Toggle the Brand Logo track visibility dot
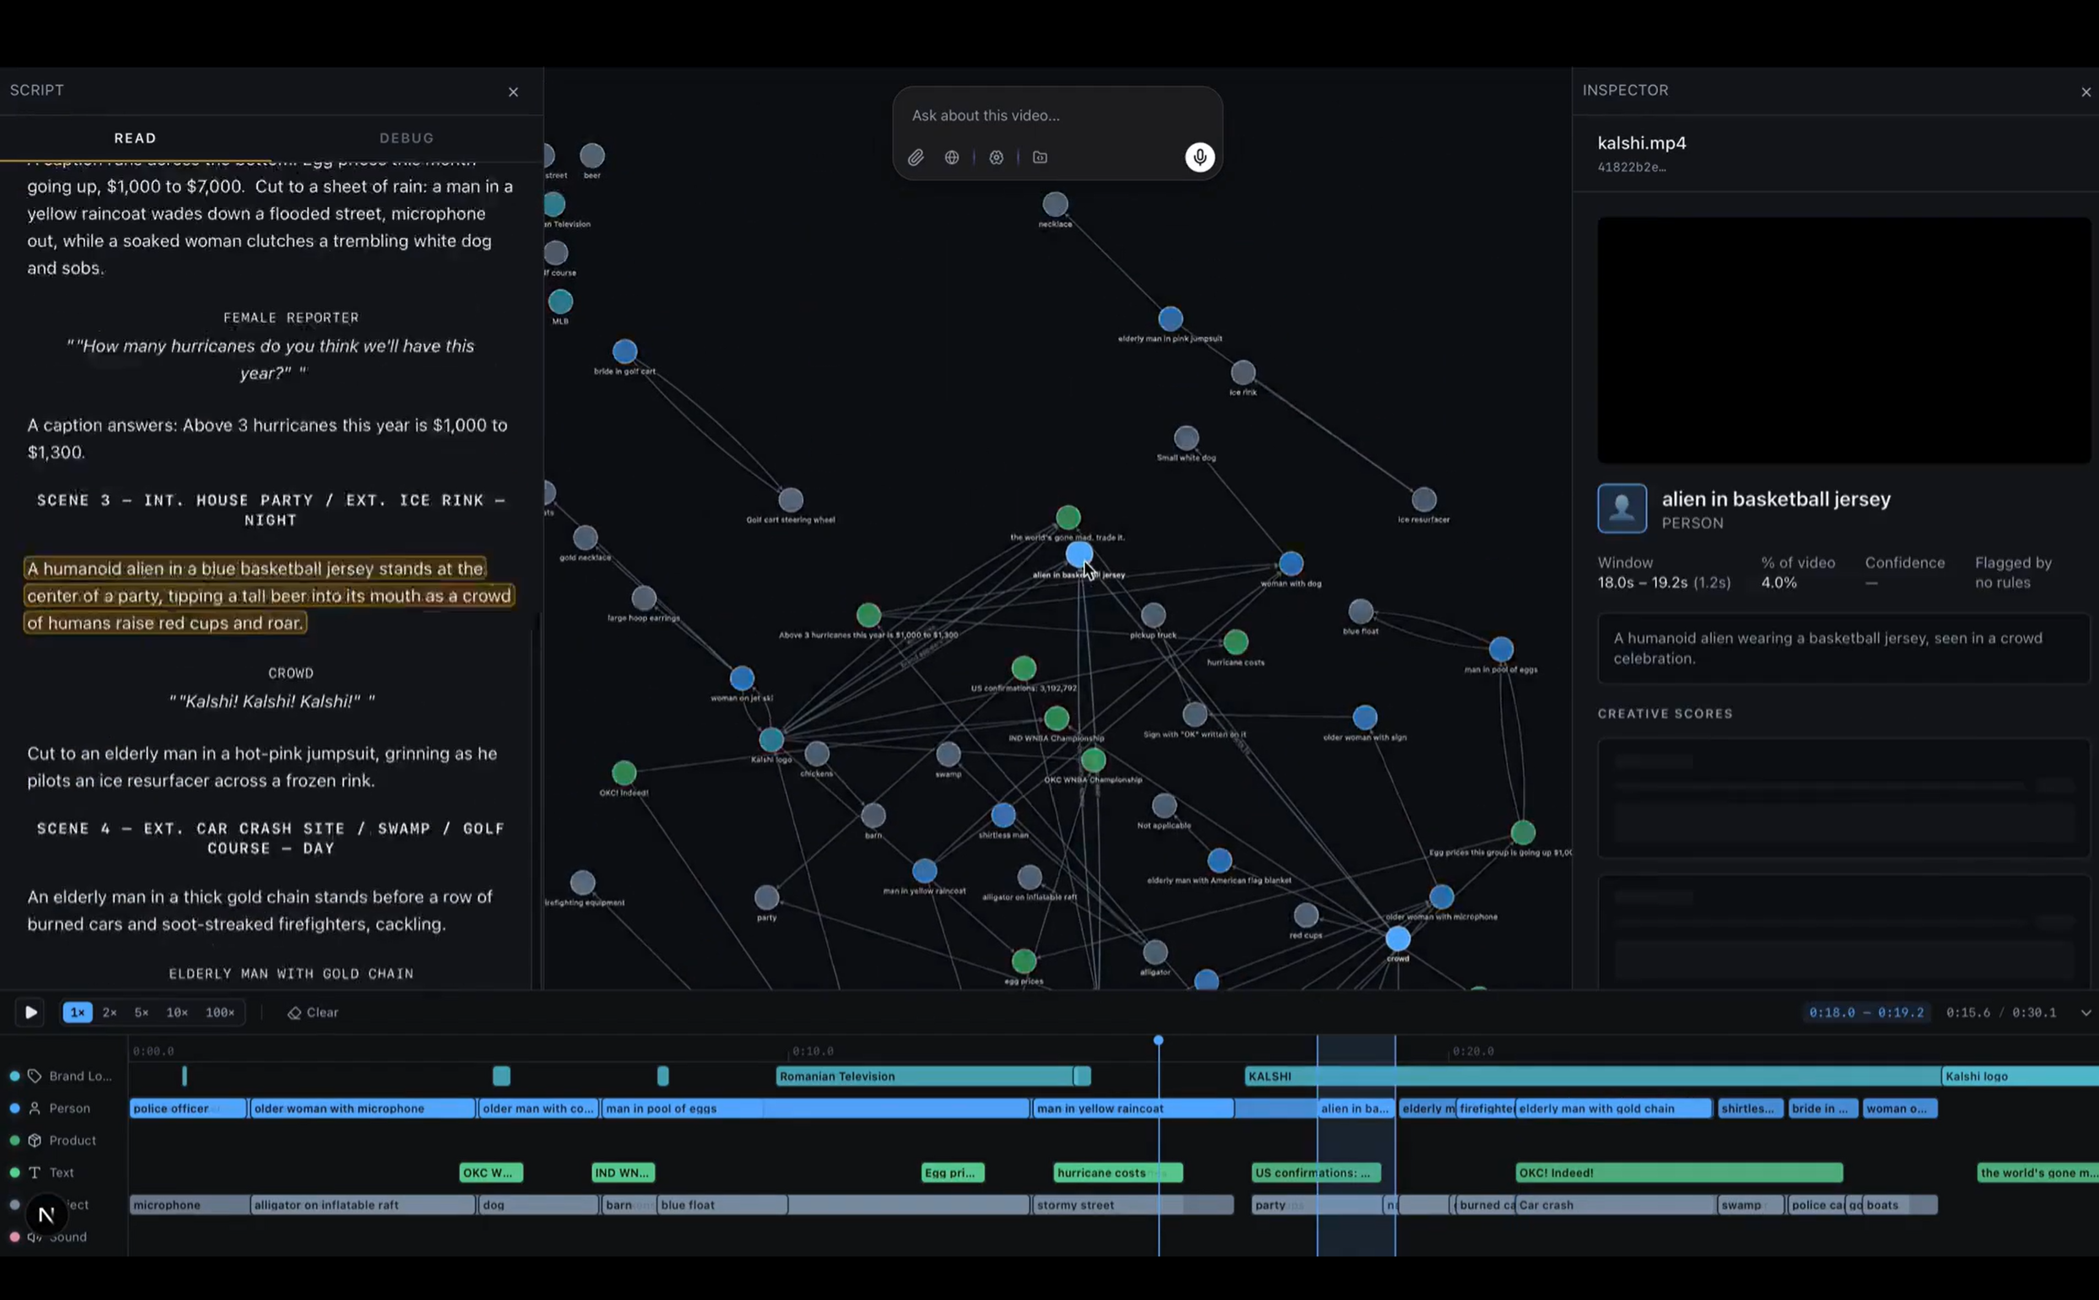Image resolution: width=2099 pixels, height=1300 pixels. pyautogui.click(x=15, y=1076)
